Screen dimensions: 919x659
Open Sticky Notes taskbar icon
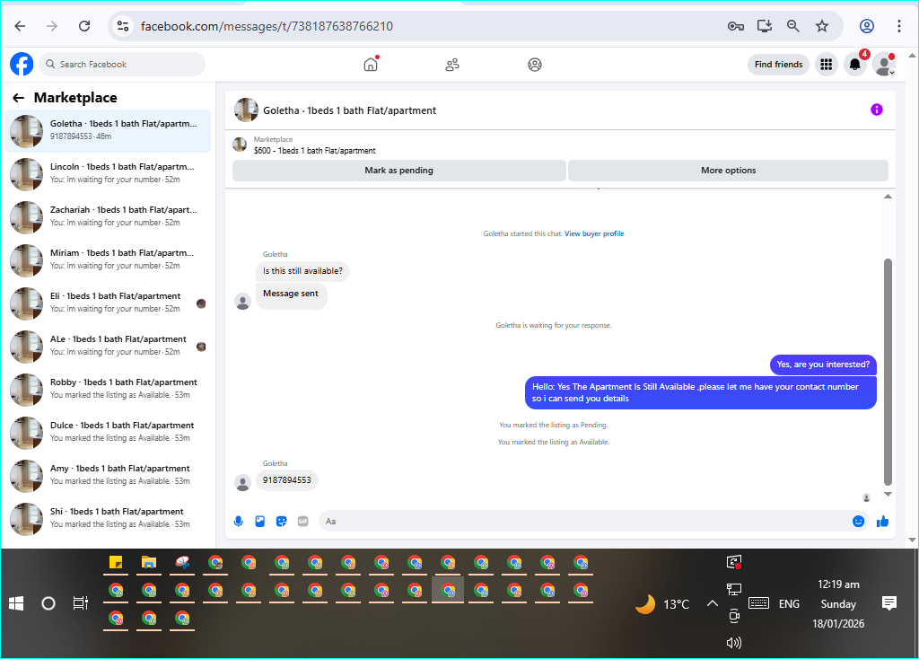point(116,563)
